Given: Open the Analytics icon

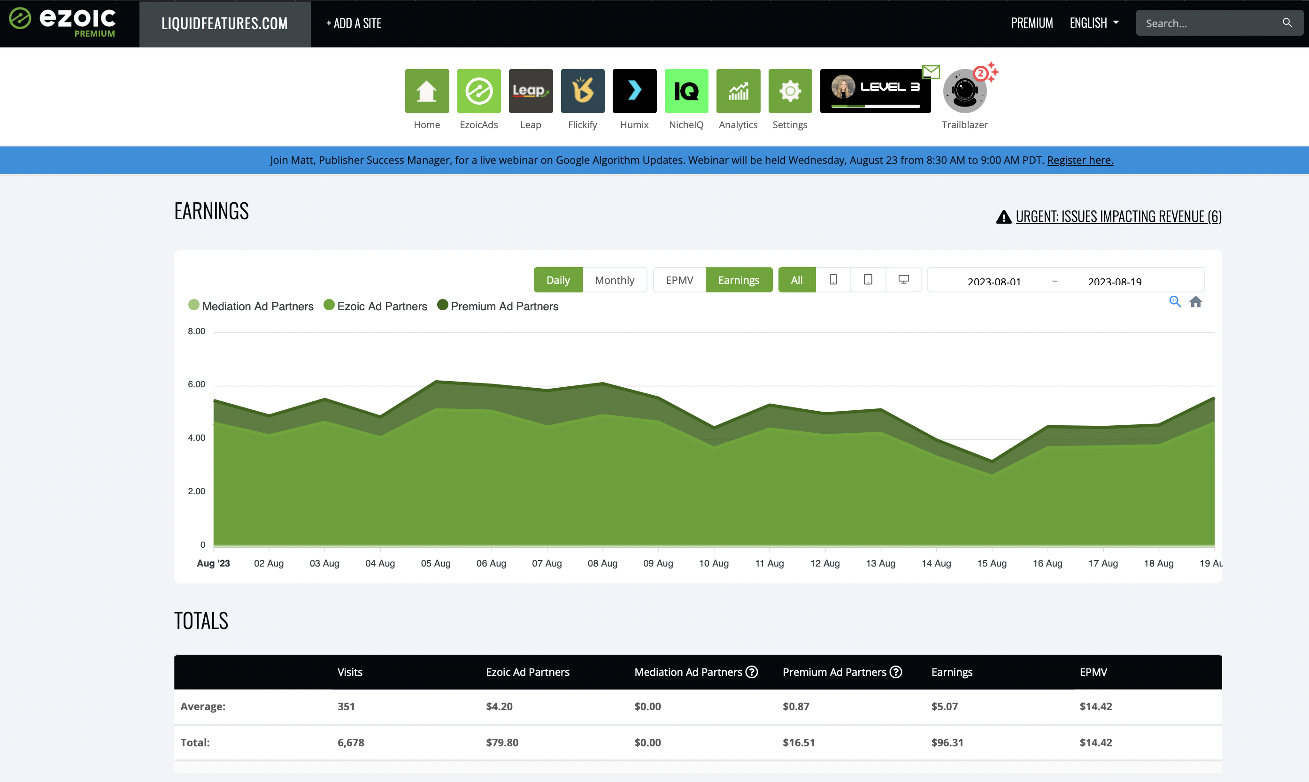Looking at the screenshot, I should pyautogui.click(x=738, y=91).
